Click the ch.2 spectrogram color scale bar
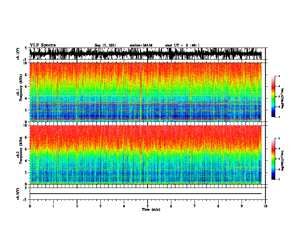 tap(273, 159)
